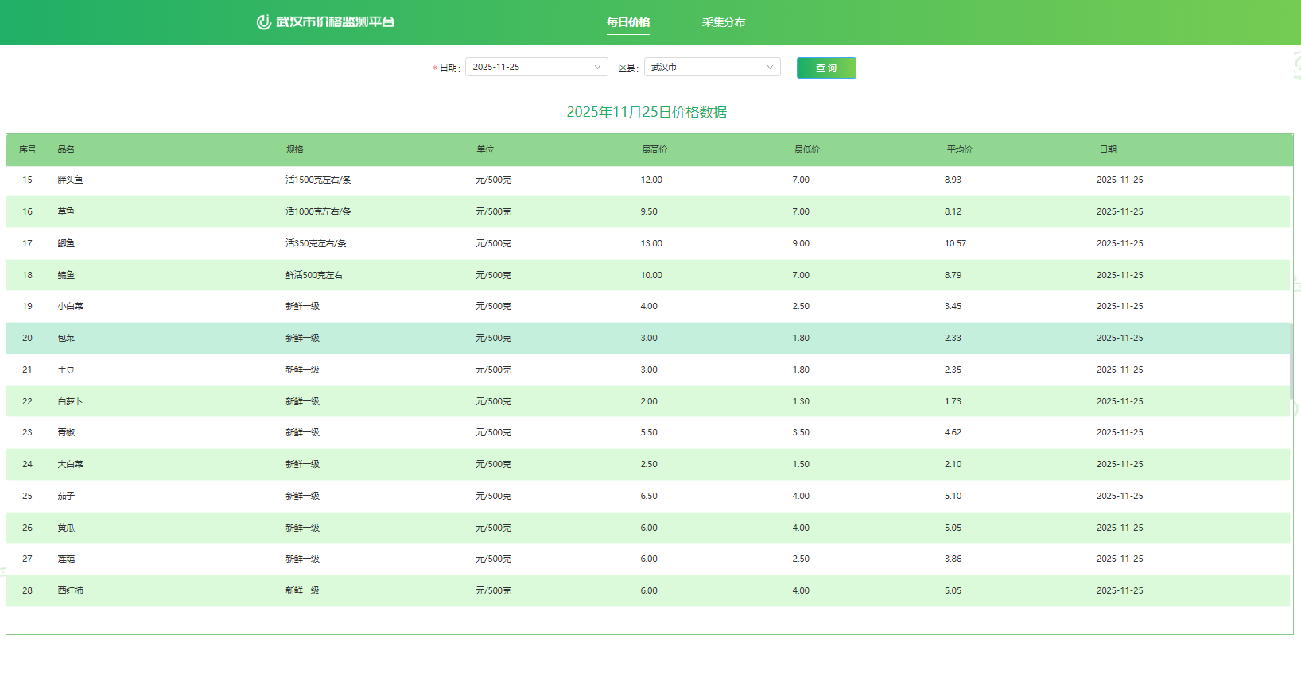Viewport: 1301px width, 681px height.
Task: Click the 最高价 column header
Action: pyautogui.click(x=654, y=149)
